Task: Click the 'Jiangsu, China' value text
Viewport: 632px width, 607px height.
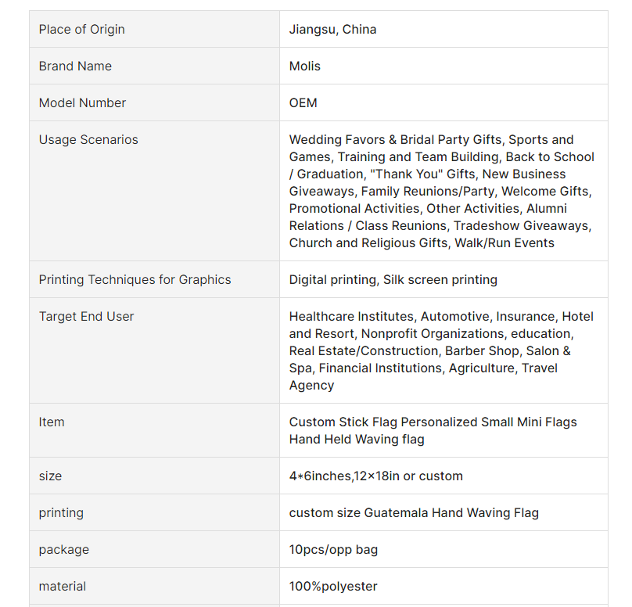Action: tap(332, 30)
